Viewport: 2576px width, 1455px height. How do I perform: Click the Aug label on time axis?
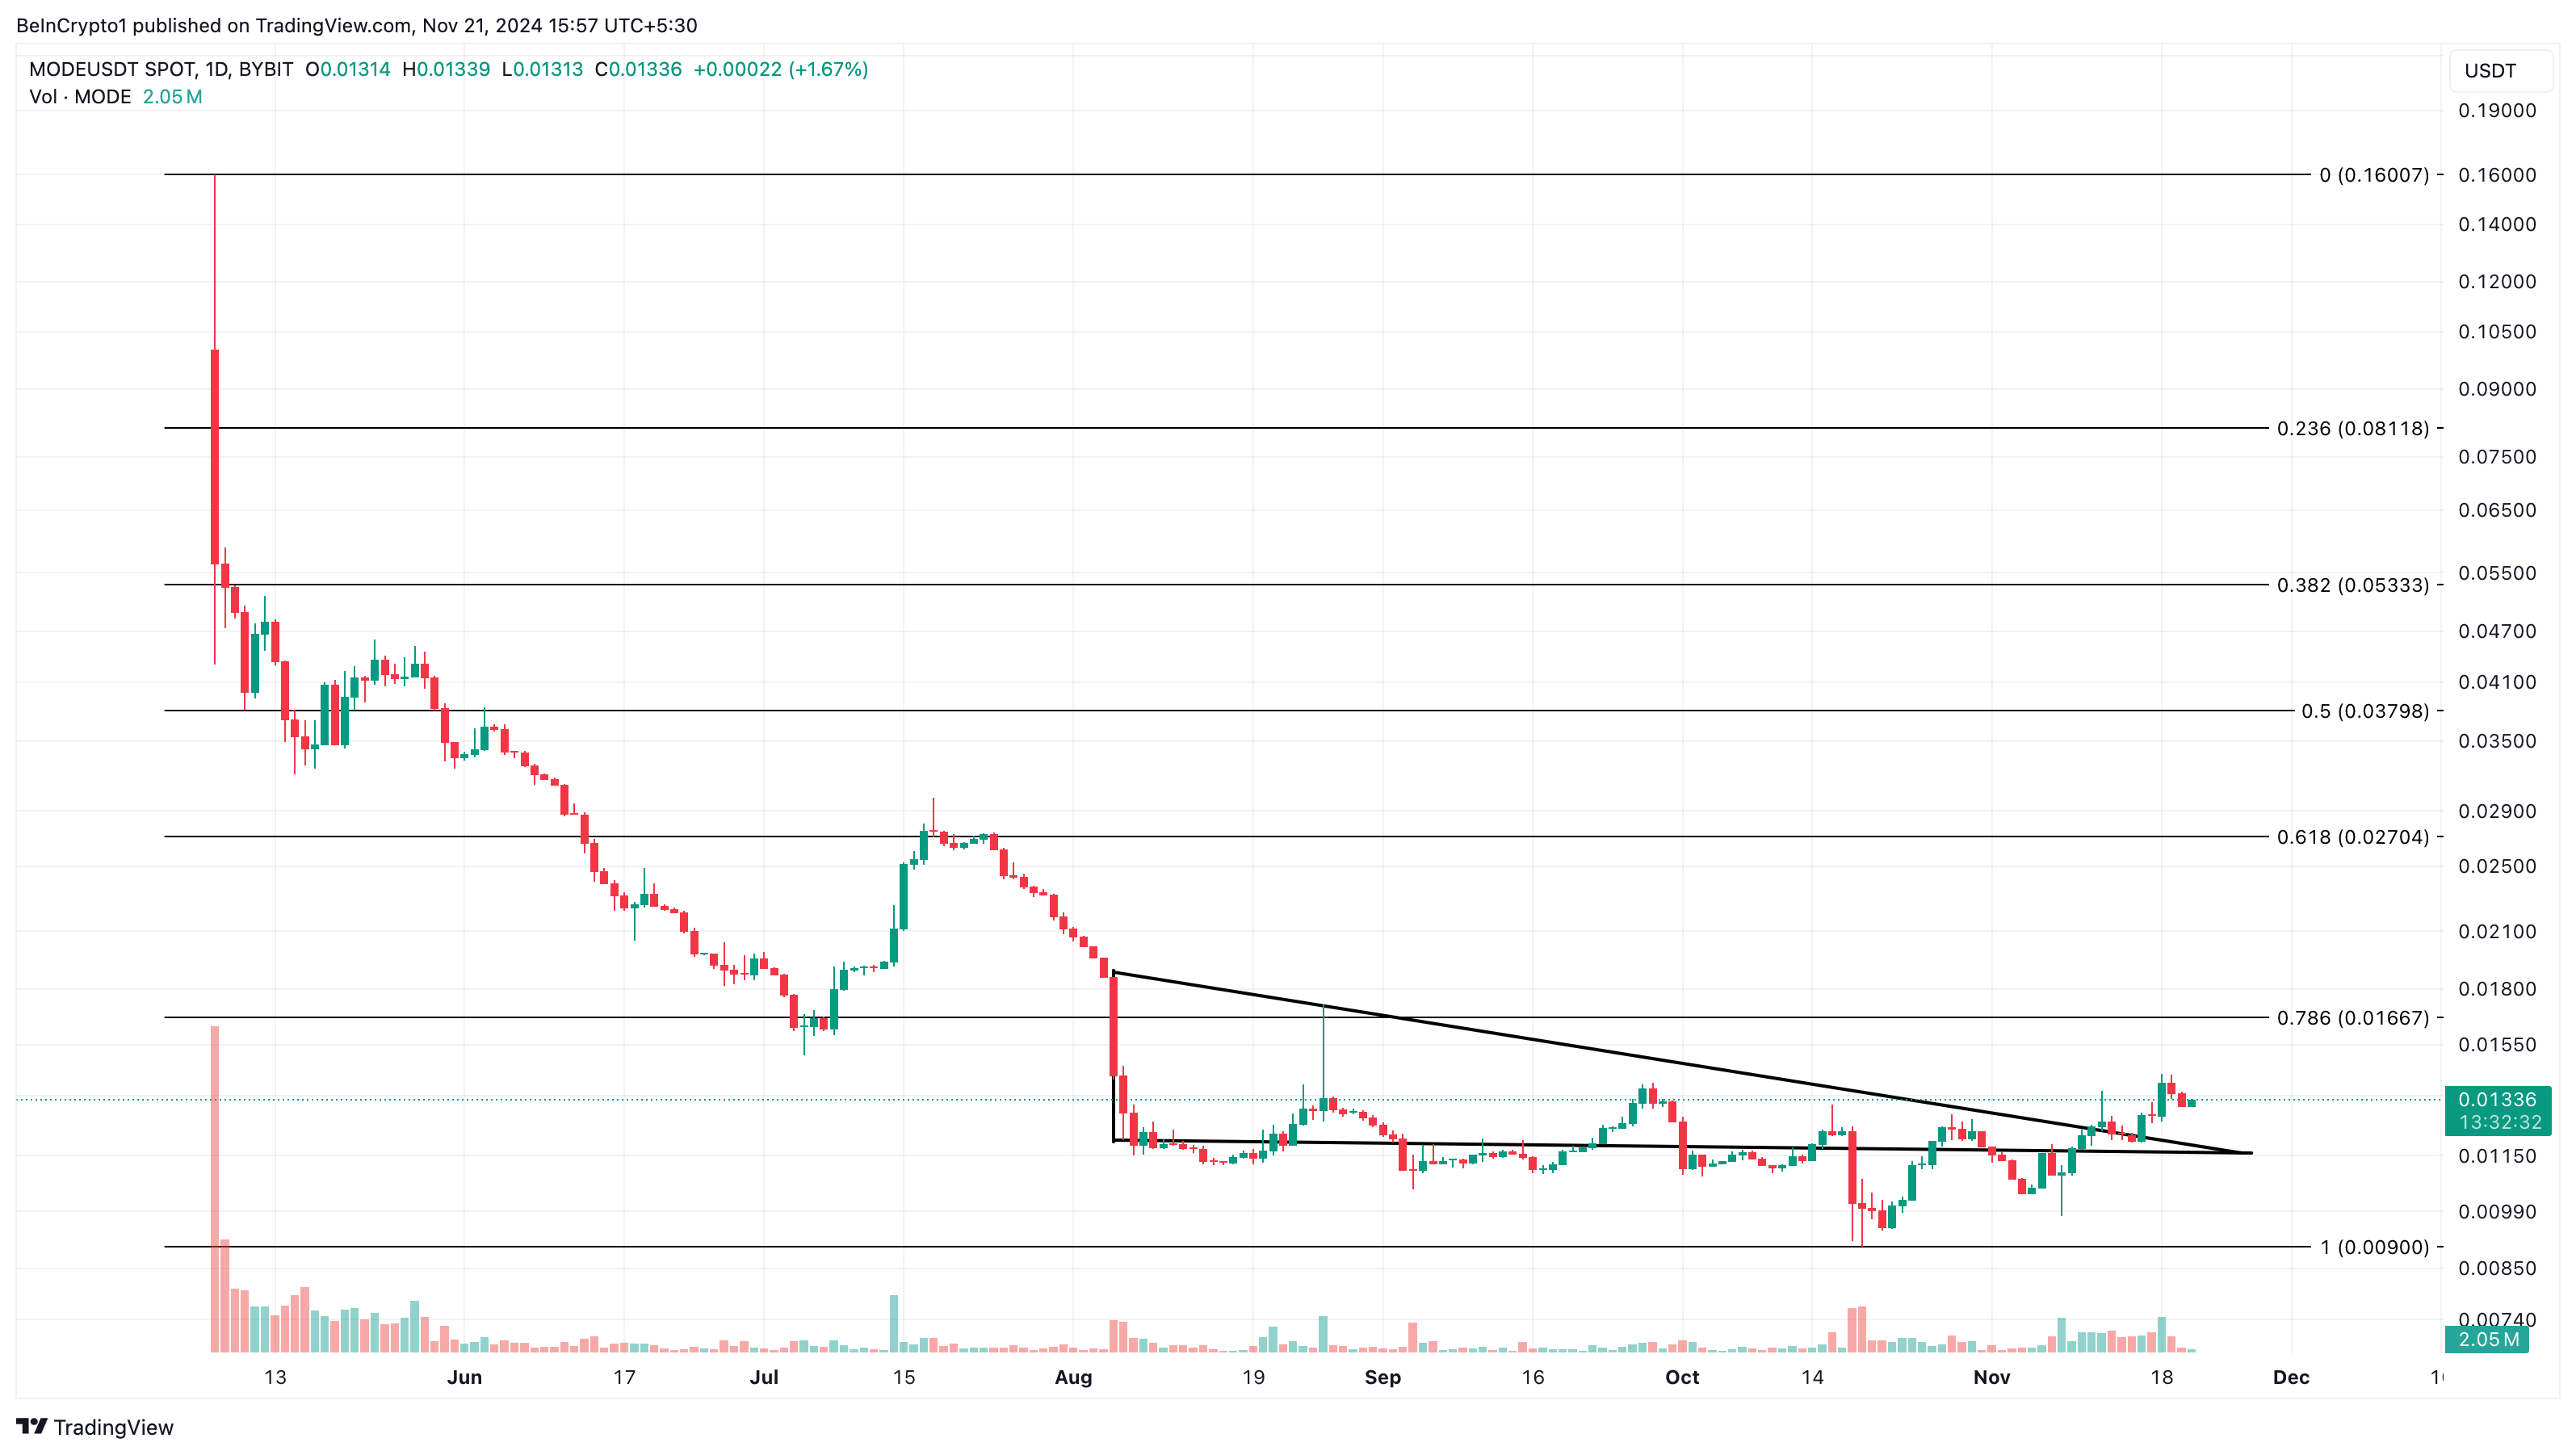(x=1073, y=1378)
